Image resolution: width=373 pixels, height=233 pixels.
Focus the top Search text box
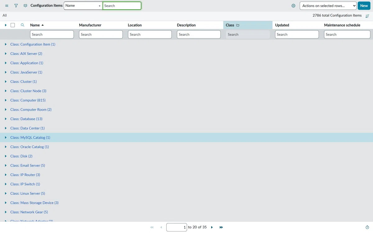(122, 6)
